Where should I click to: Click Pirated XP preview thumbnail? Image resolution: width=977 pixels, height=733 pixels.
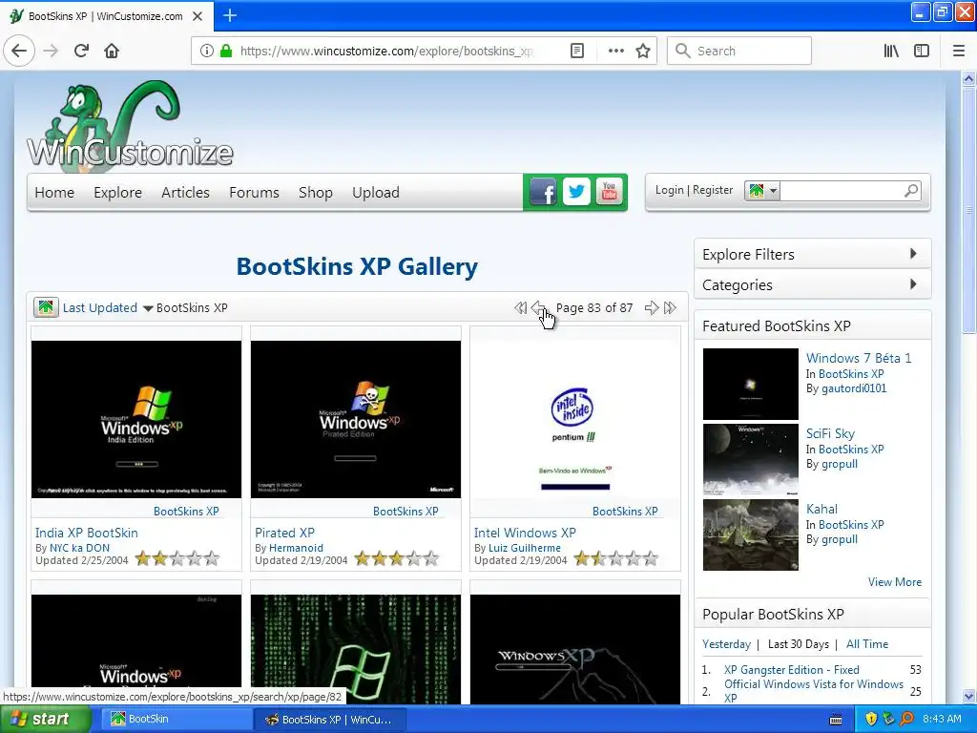click(x=355, y=419)
